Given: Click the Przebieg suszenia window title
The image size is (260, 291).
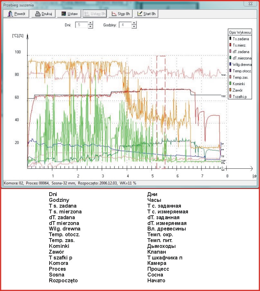Looking at the screenshot, I should click(19, 5).
